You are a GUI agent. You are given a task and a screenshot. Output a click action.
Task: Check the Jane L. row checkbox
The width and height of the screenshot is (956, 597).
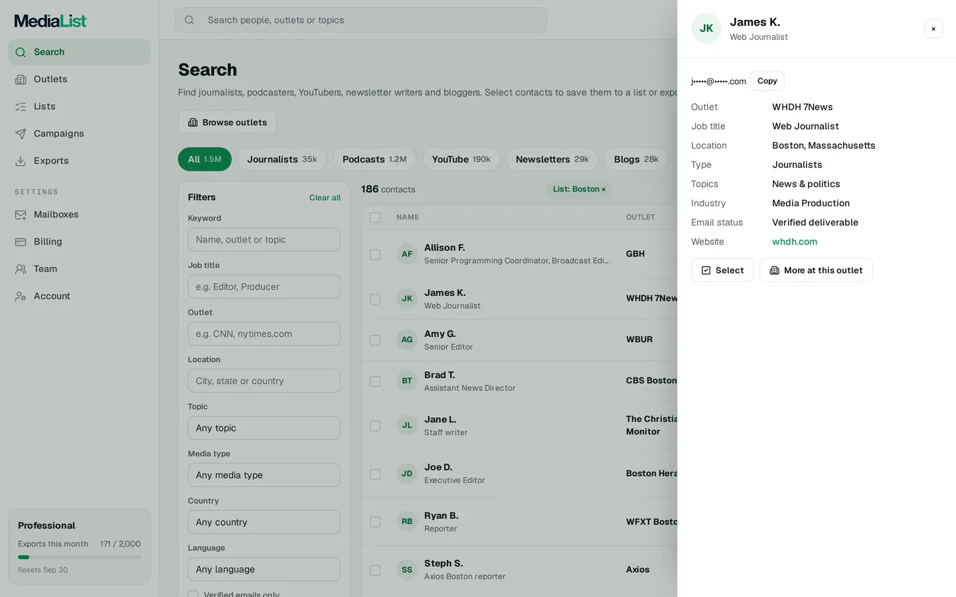click(375, 426)
